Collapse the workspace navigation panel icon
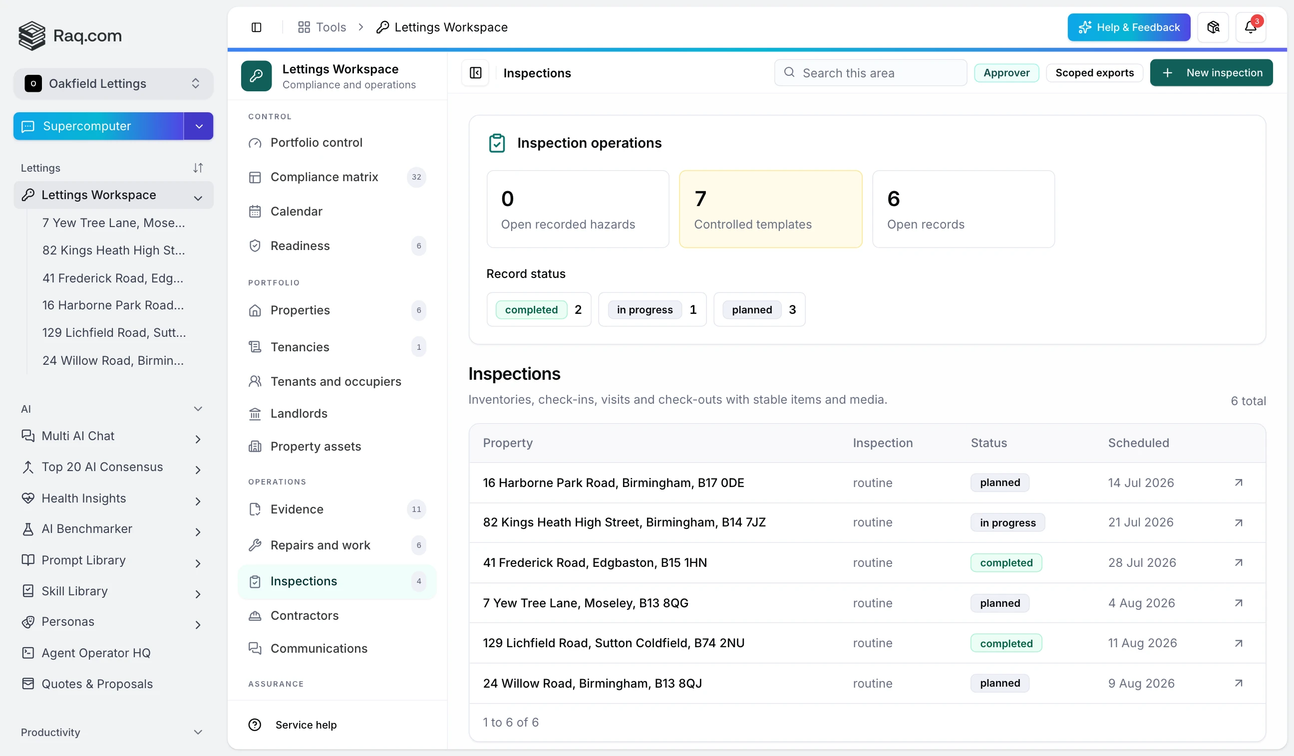1294x756 pixels. (475, 73)
